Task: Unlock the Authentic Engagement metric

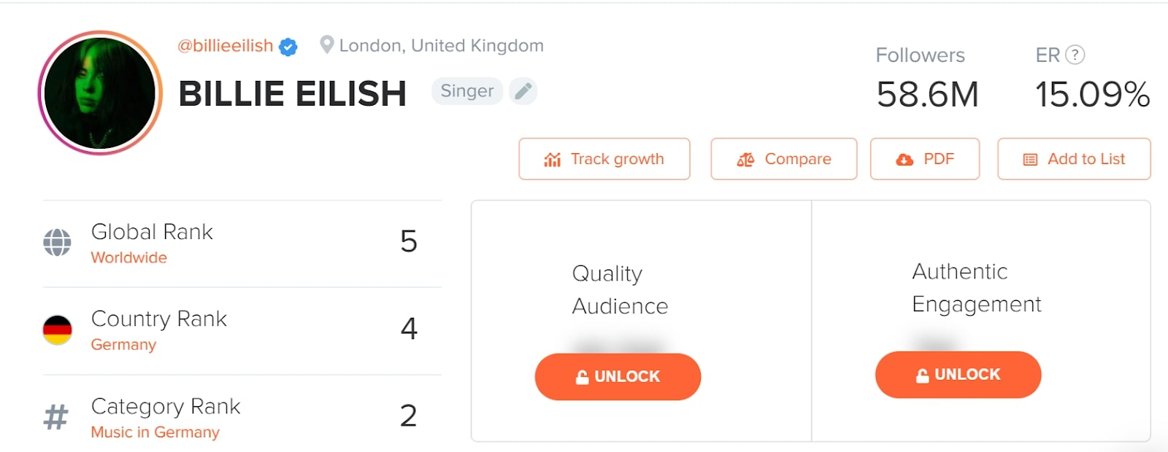Action: [958, 375]
